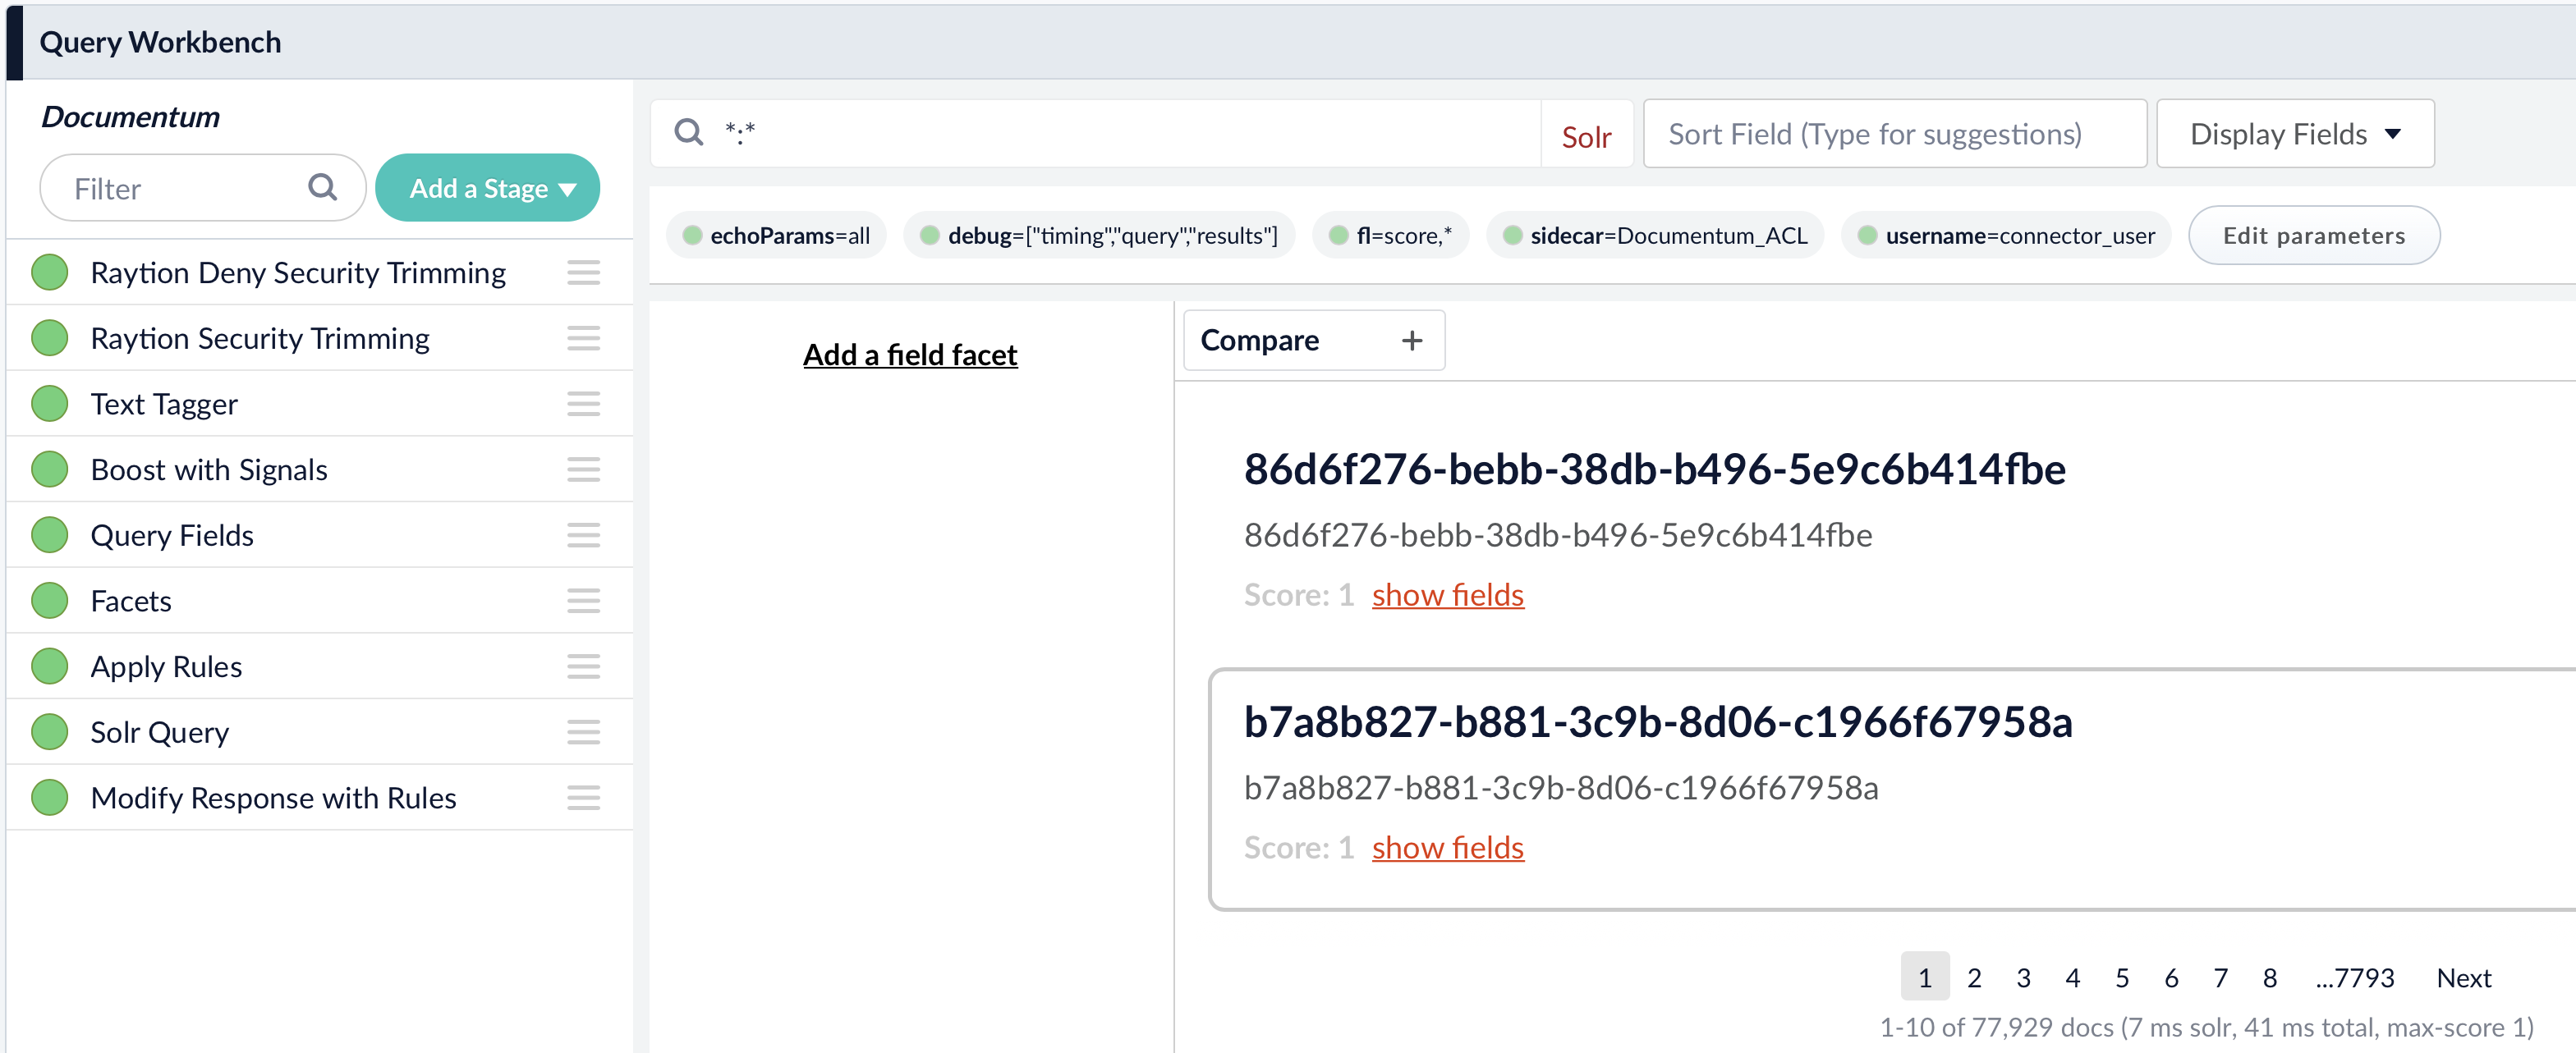Click the drag handle of the Apply Rules stage
This screenshot has width=2576, height=1053.
(x=584, y=666)
